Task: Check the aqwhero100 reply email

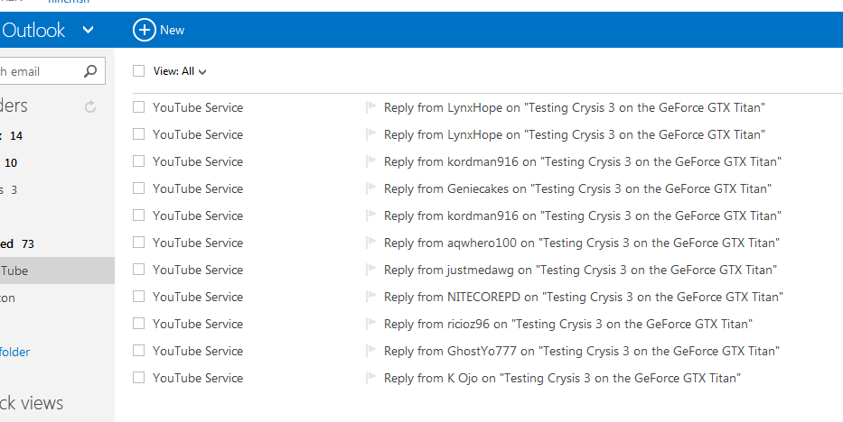Action: pos(139,243)
